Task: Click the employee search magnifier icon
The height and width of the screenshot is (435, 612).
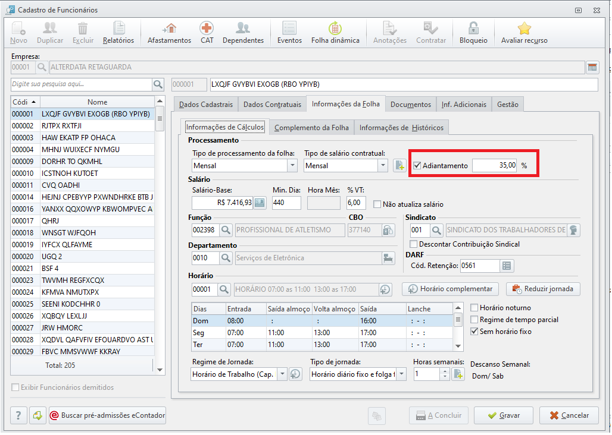Action: [x=158, y=84]
